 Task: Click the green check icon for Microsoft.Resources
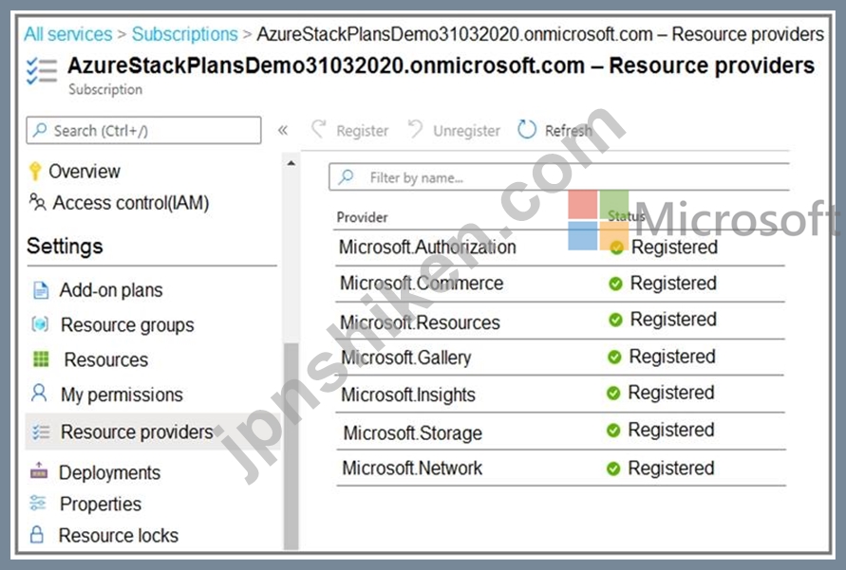(x=615, y=320)
